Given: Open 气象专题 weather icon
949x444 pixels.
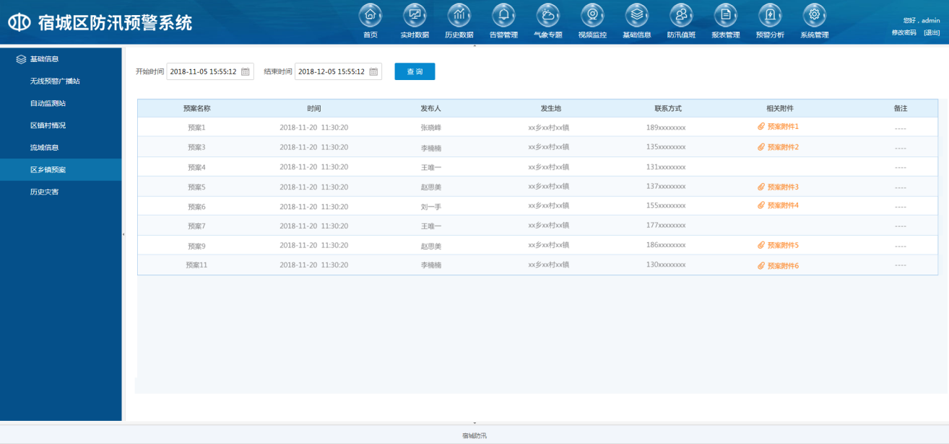Looking at the screenshot, I should tap(547, 15).
